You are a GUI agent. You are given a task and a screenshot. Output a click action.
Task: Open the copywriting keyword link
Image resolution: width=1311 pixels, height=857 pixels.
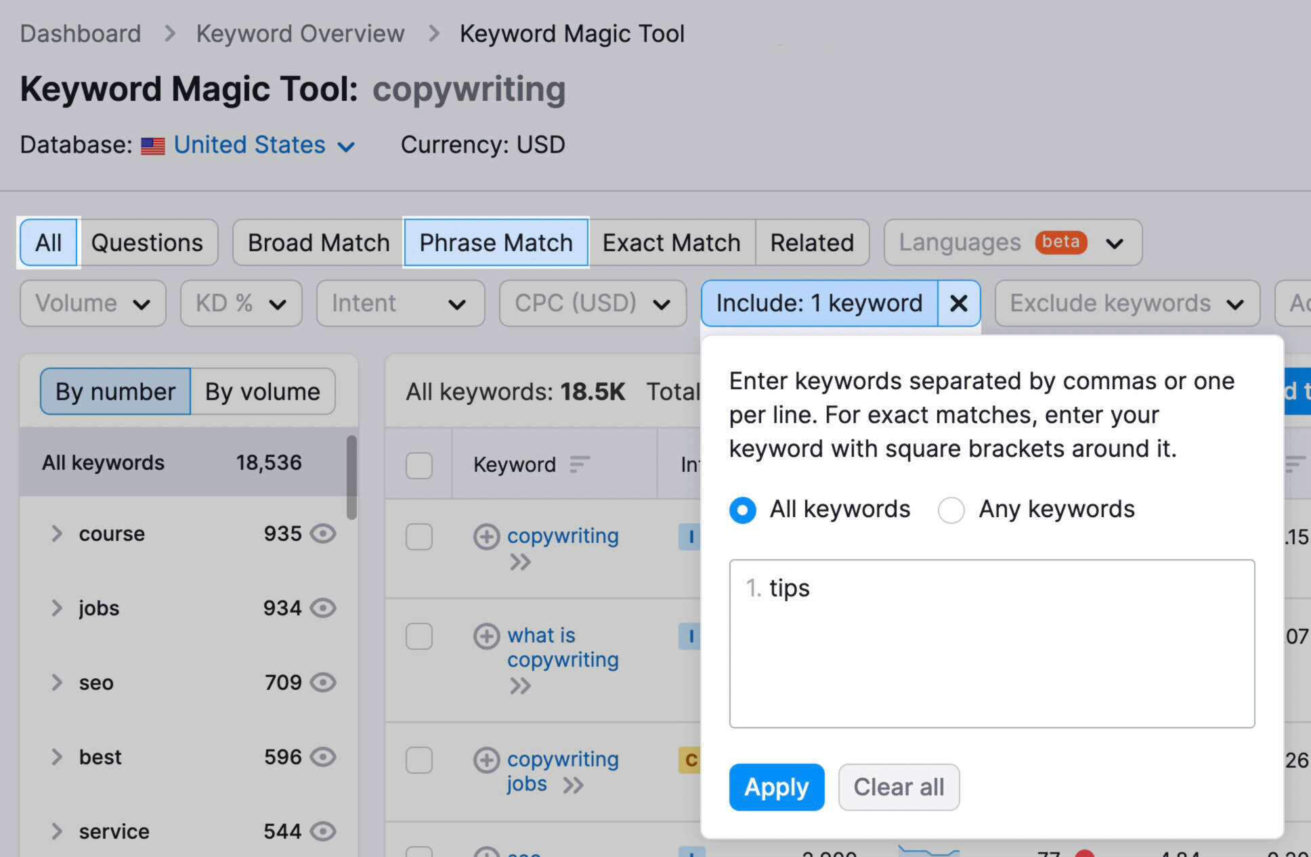[x=563, y=535]
